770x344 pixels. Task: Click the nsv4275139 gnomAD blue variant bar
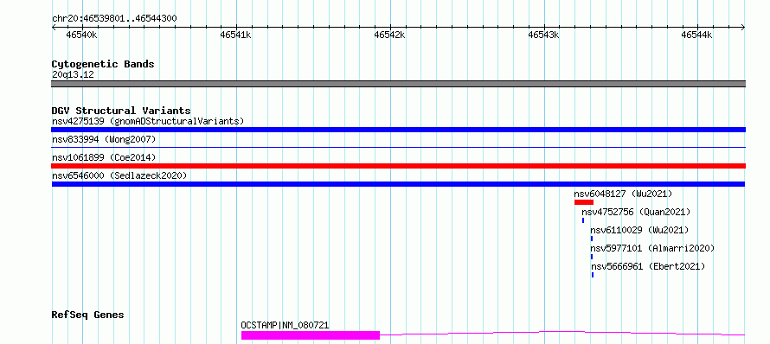tap(398, 130)
